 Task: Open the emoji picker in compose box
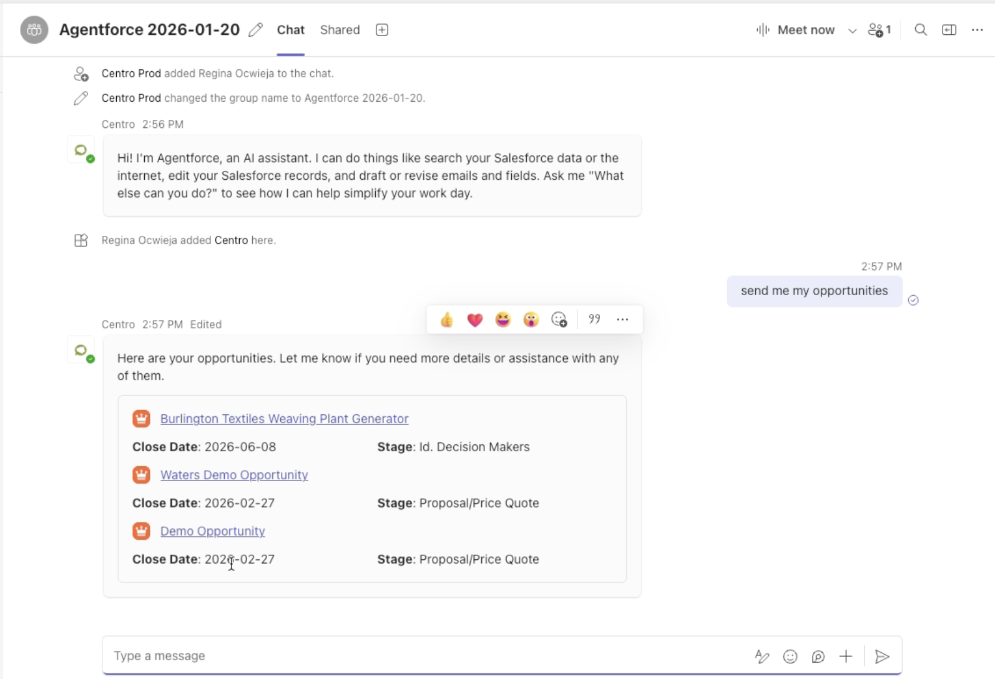(x=790, y=657)
